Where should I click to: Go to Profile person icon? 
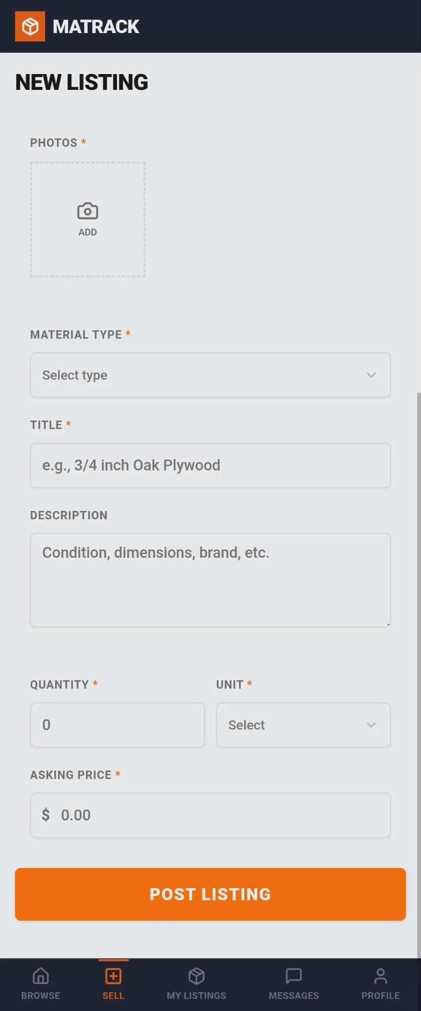pos(380,975)
